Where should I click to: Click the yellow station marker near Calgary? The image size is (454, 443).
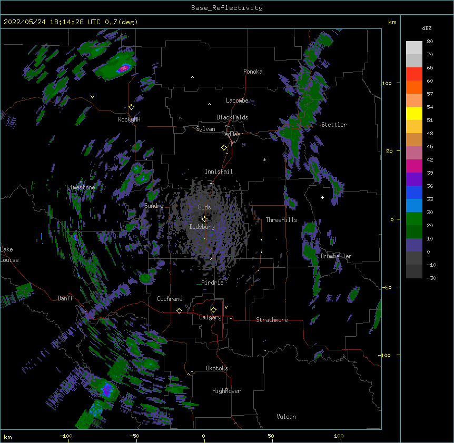[x=213, y=310]
